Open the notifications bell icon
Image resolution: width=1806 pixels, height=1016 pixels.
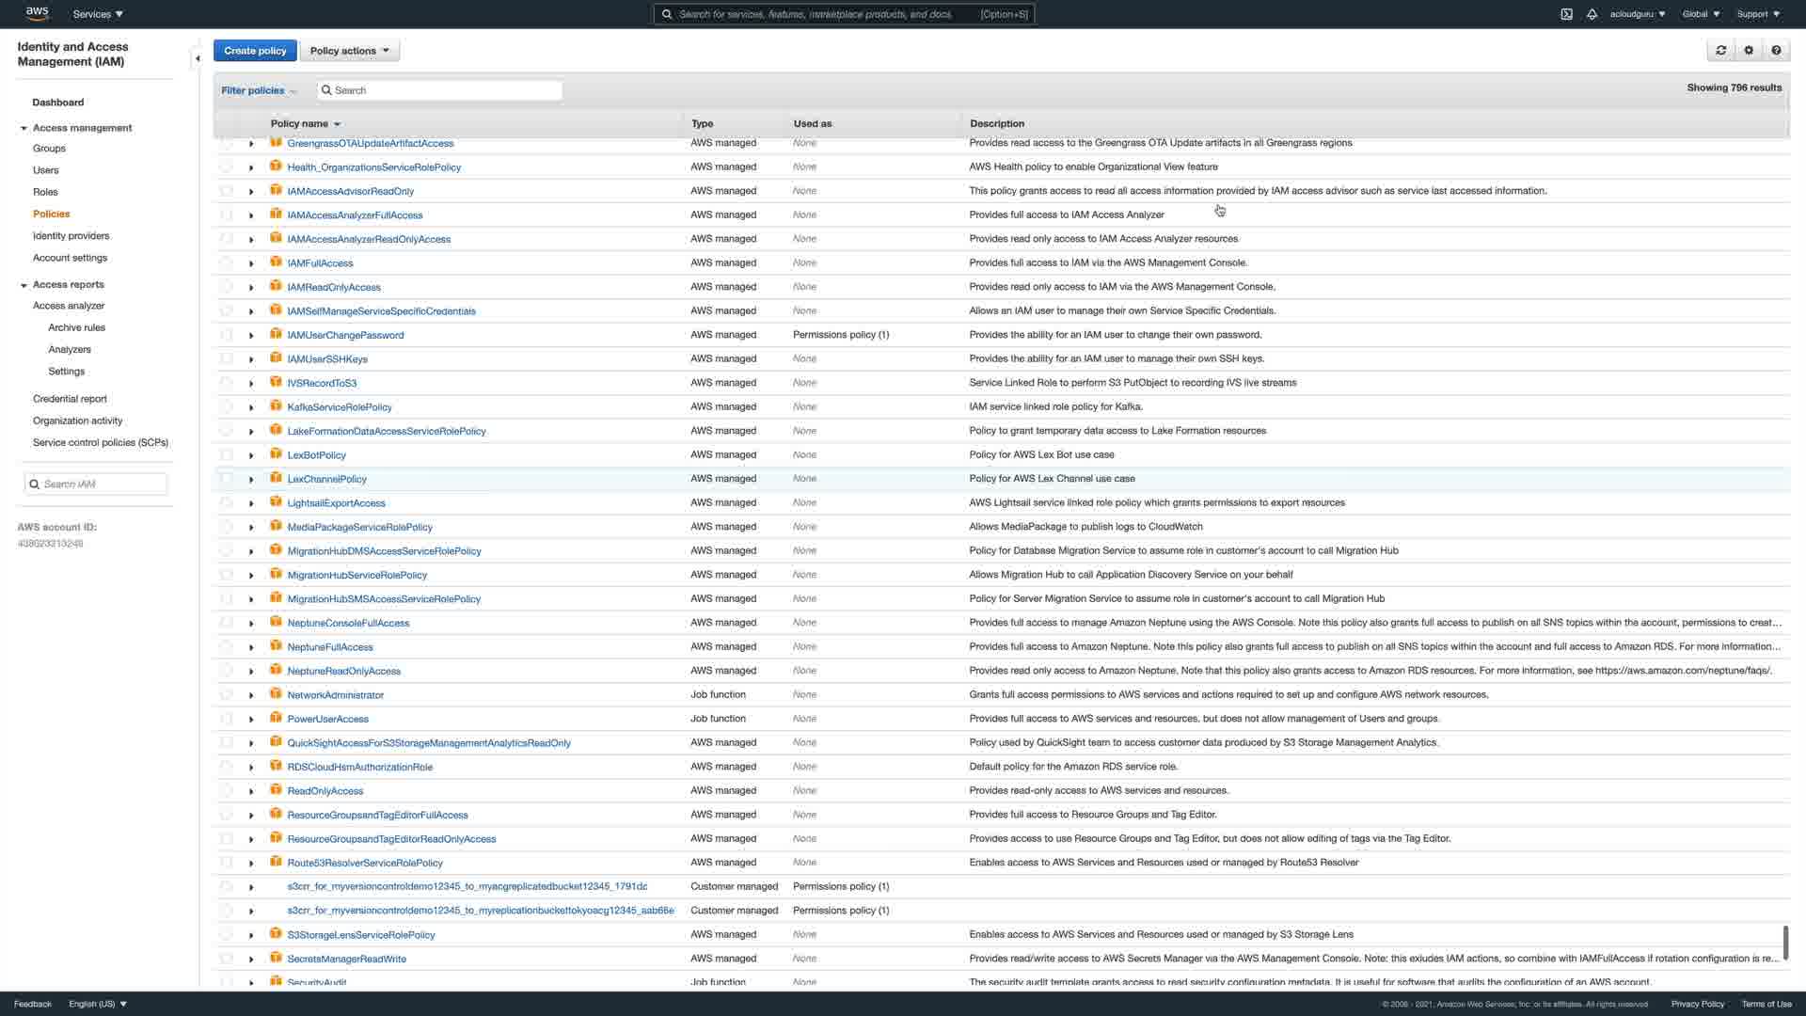1592,14
